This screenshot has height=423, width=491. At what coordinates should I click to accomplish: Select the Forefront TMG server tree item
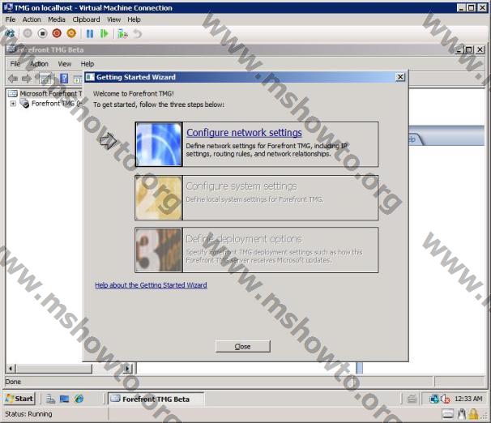point(57,104)
